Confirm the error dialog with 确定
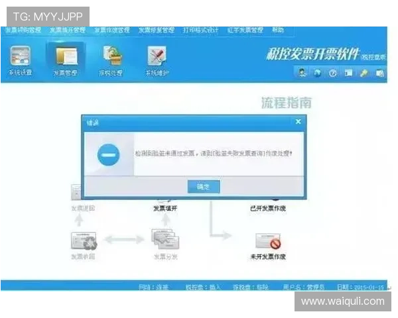The height and width of the screenshot is (318, 398). pyautogui.click(x=204, y=187)
